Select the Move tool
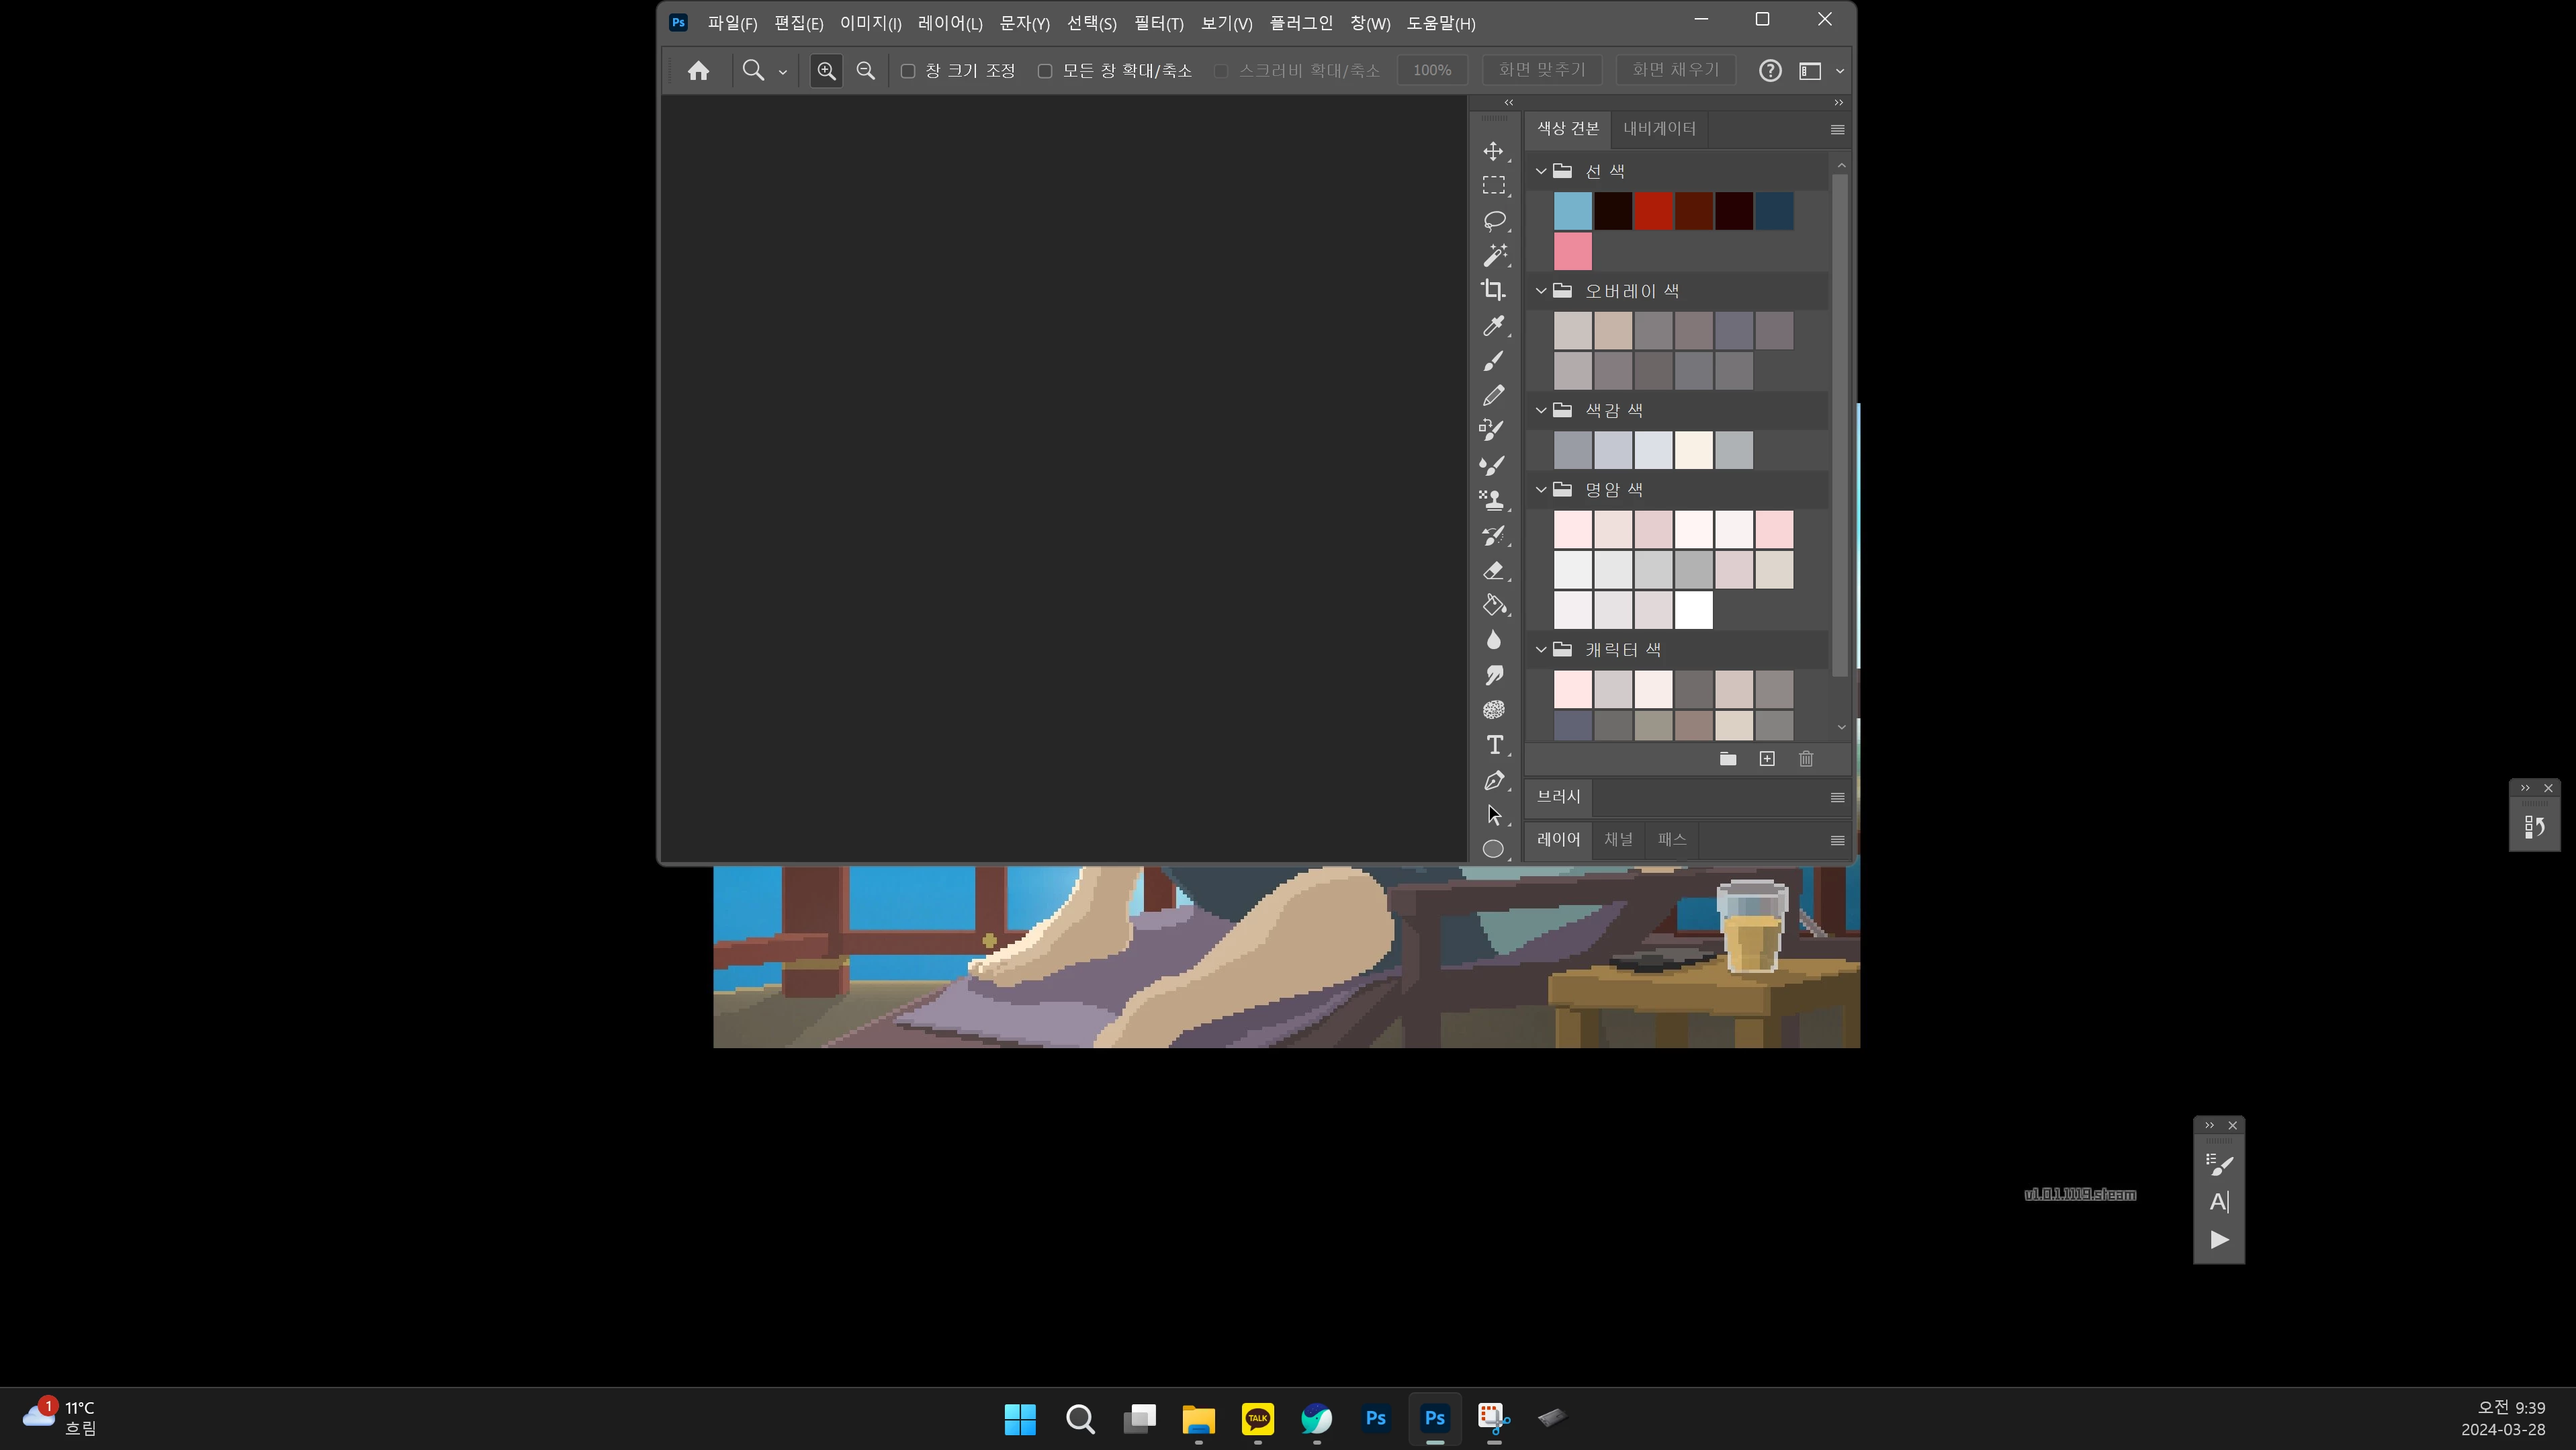The height and width of the screenshot is (1450, 2576). click(x=1493, y=151)
